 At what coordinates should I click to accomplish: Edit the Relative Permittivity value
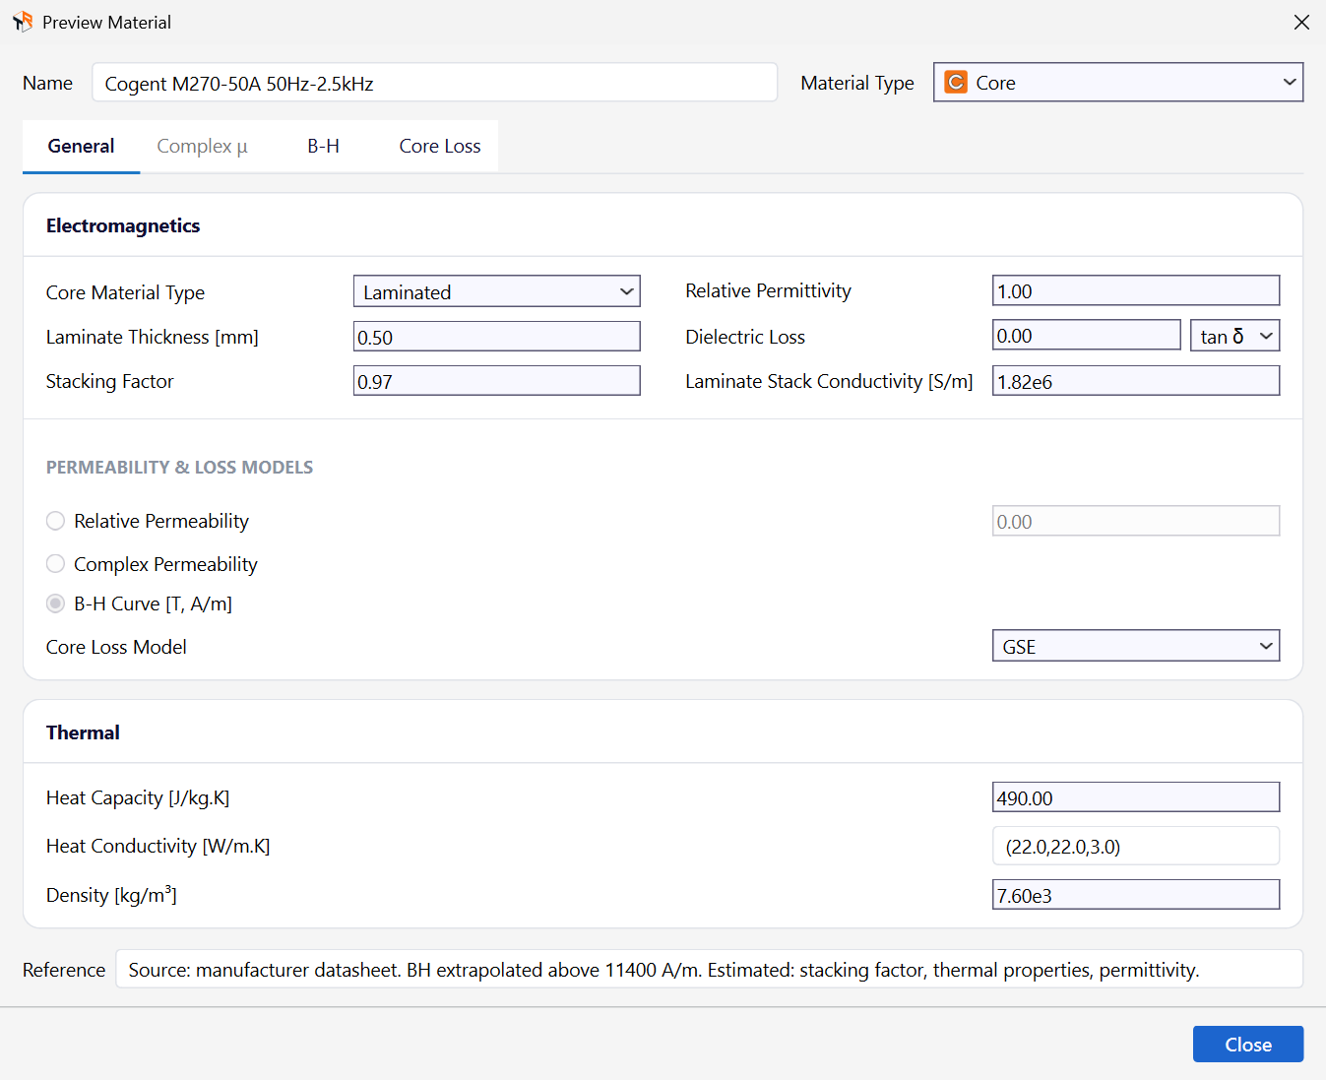click(x=1136, y=290)
